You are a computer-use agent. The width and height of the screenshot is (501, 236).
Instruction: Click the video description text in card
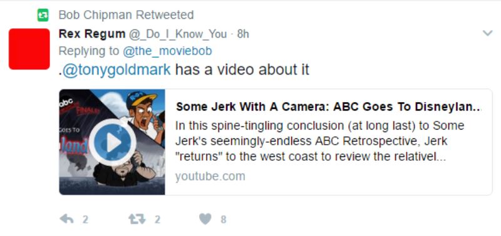coord(319,141)
